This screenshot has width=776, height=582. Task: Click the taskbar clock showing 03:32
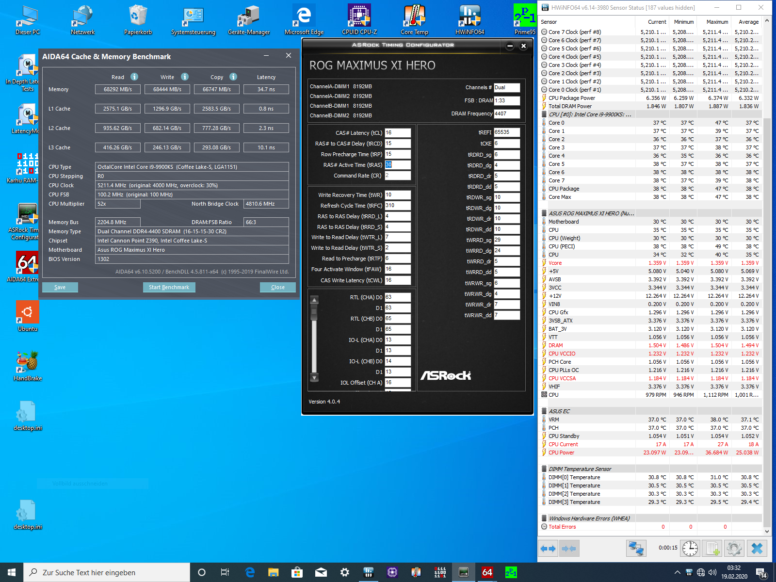(734, 572)
